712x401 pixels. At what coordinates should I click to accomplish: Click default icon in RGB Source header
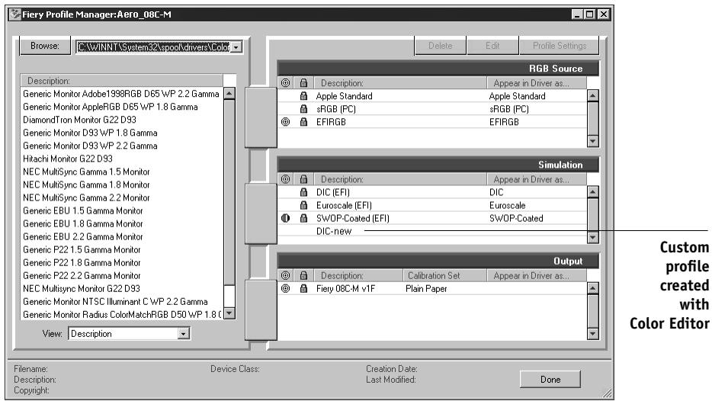(285, 83)
